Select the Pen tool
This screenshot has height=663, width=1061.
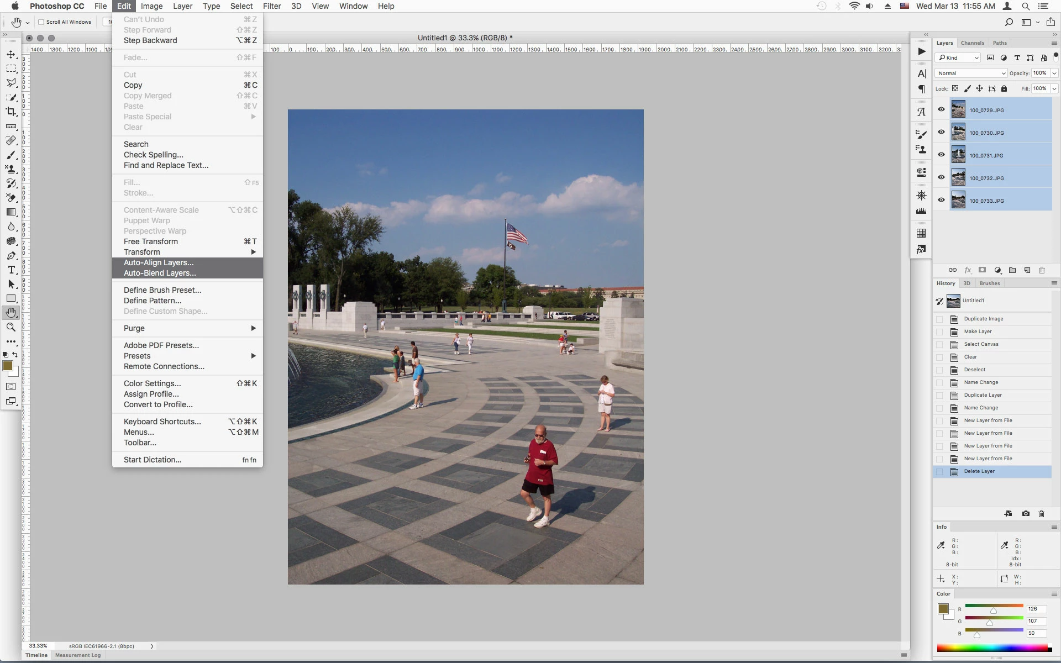pyautogui.click(x=11, y=255)
